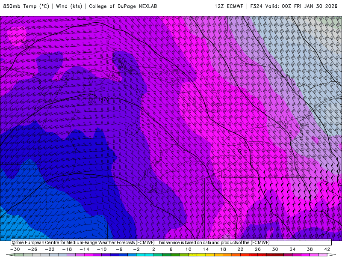
Task: Click the "22" legend value
Action: pyautogui.click(x=240, y=249)
